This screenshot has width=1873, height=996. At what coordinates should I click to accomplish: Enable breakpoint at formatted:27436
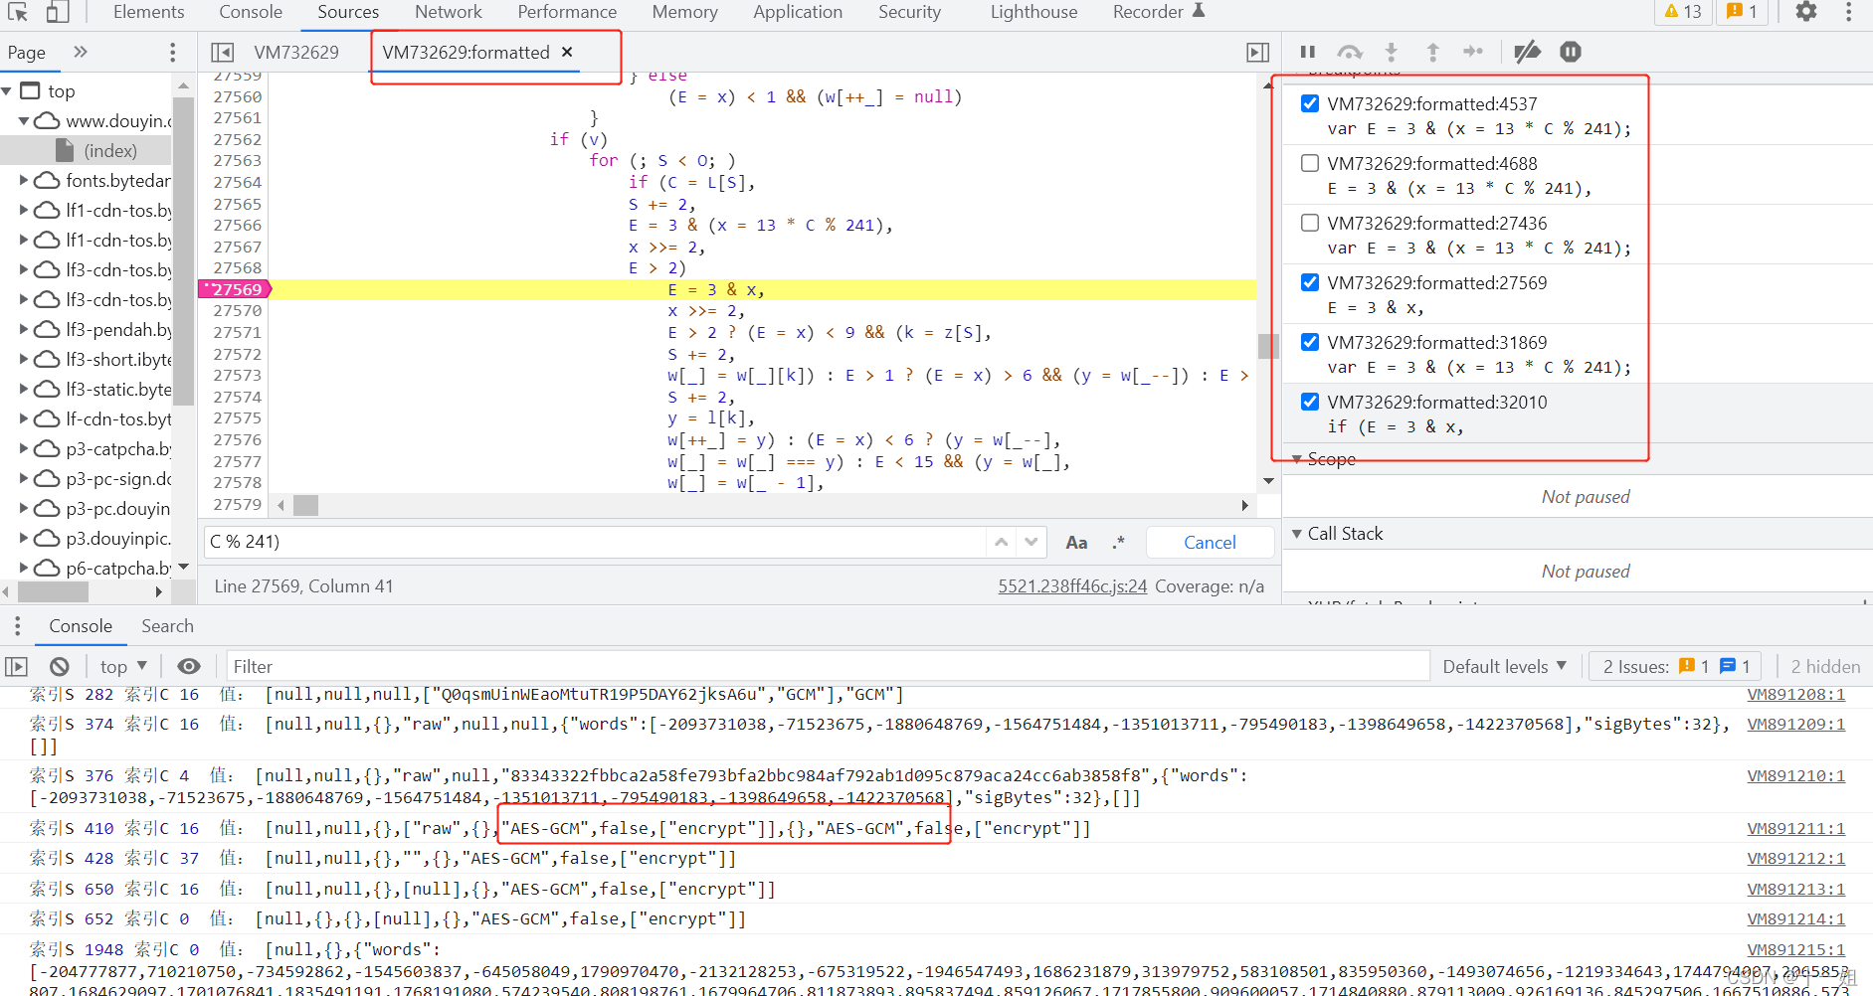pyautogui.click(x=1310, y=223)
